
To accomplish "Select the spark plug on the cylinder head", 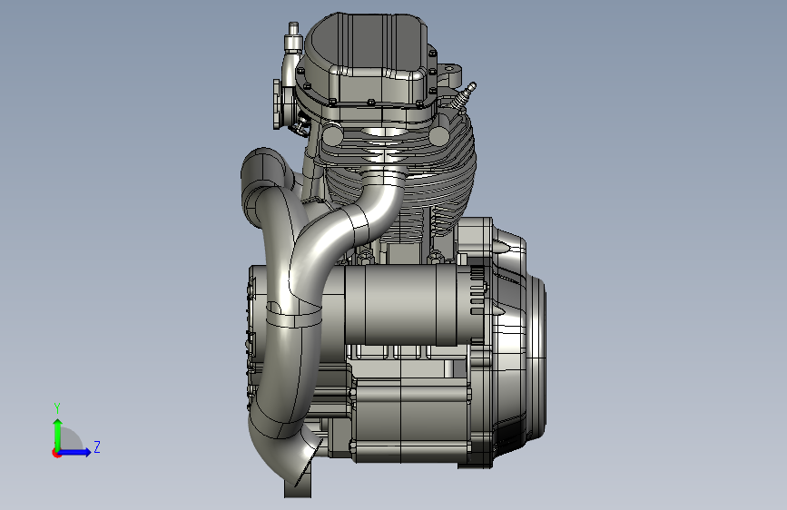I will coord(463,95).
